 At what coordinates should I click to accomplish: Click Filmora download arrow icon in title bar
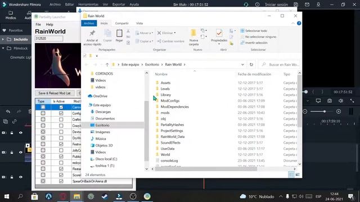318,4
